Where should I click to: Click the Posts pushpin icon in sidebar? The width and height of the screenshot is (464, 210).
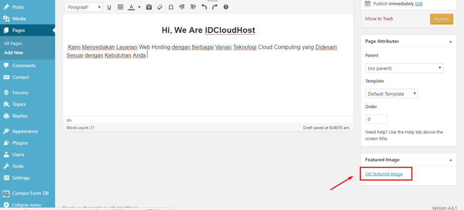[6, 7]
